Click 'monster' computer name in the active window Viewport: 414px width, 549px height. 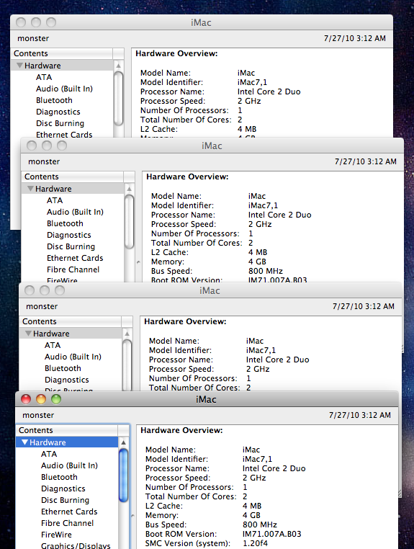pyautogui.click(x=38, y=415)
